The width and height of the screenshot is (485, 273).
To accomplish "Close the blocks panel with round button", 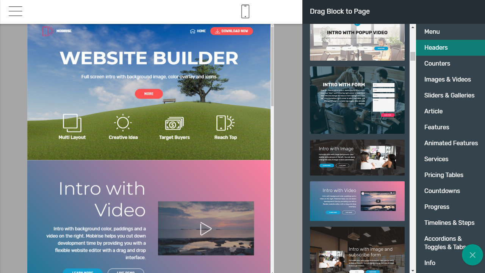I will coord(472,255).
